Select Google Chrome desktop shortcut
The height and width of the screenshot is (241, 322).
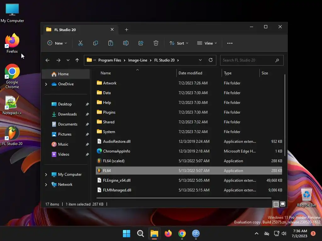(x=12, y=76)
